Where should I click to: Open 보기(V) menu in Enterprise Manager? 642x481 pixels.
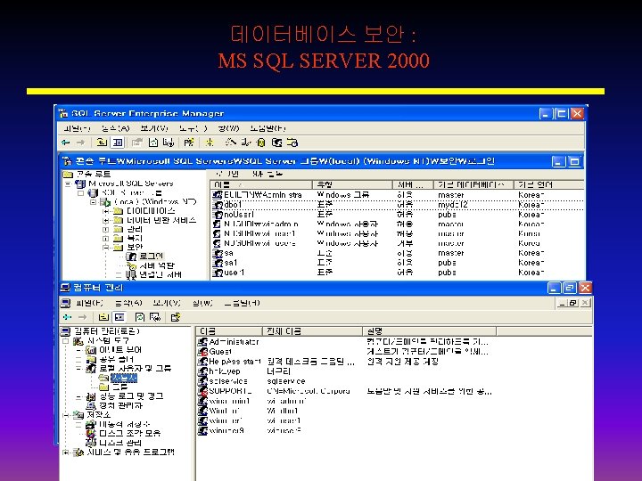tap(154, 128)
